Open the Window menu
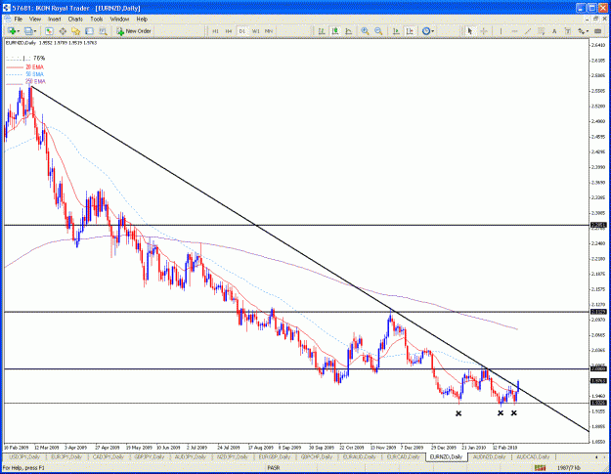The image size is (611, 474). (x=119, y=19)
